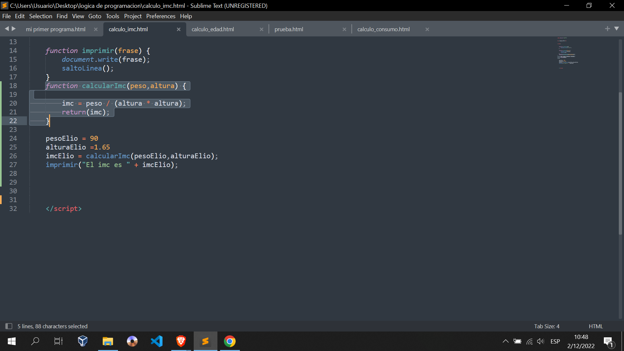Open Windows search from taskbar
The height and width of the screenshot is (351, 624).
pos(35,341)
